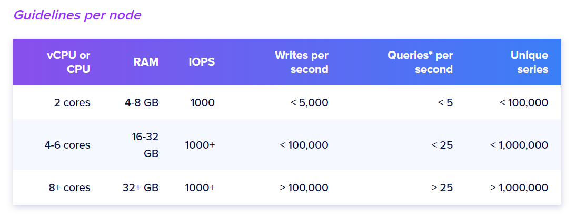Click the "1000" IOPS value
Viewport: 576px width, 219px height.
pos(203,102)
